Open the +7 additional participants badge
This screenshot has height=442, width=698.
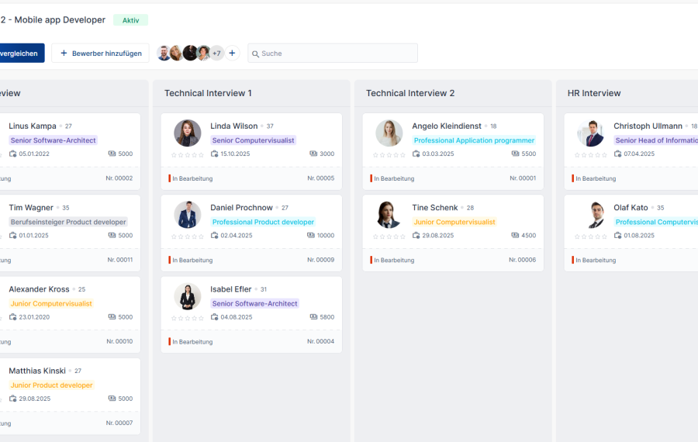coord(216,54)
